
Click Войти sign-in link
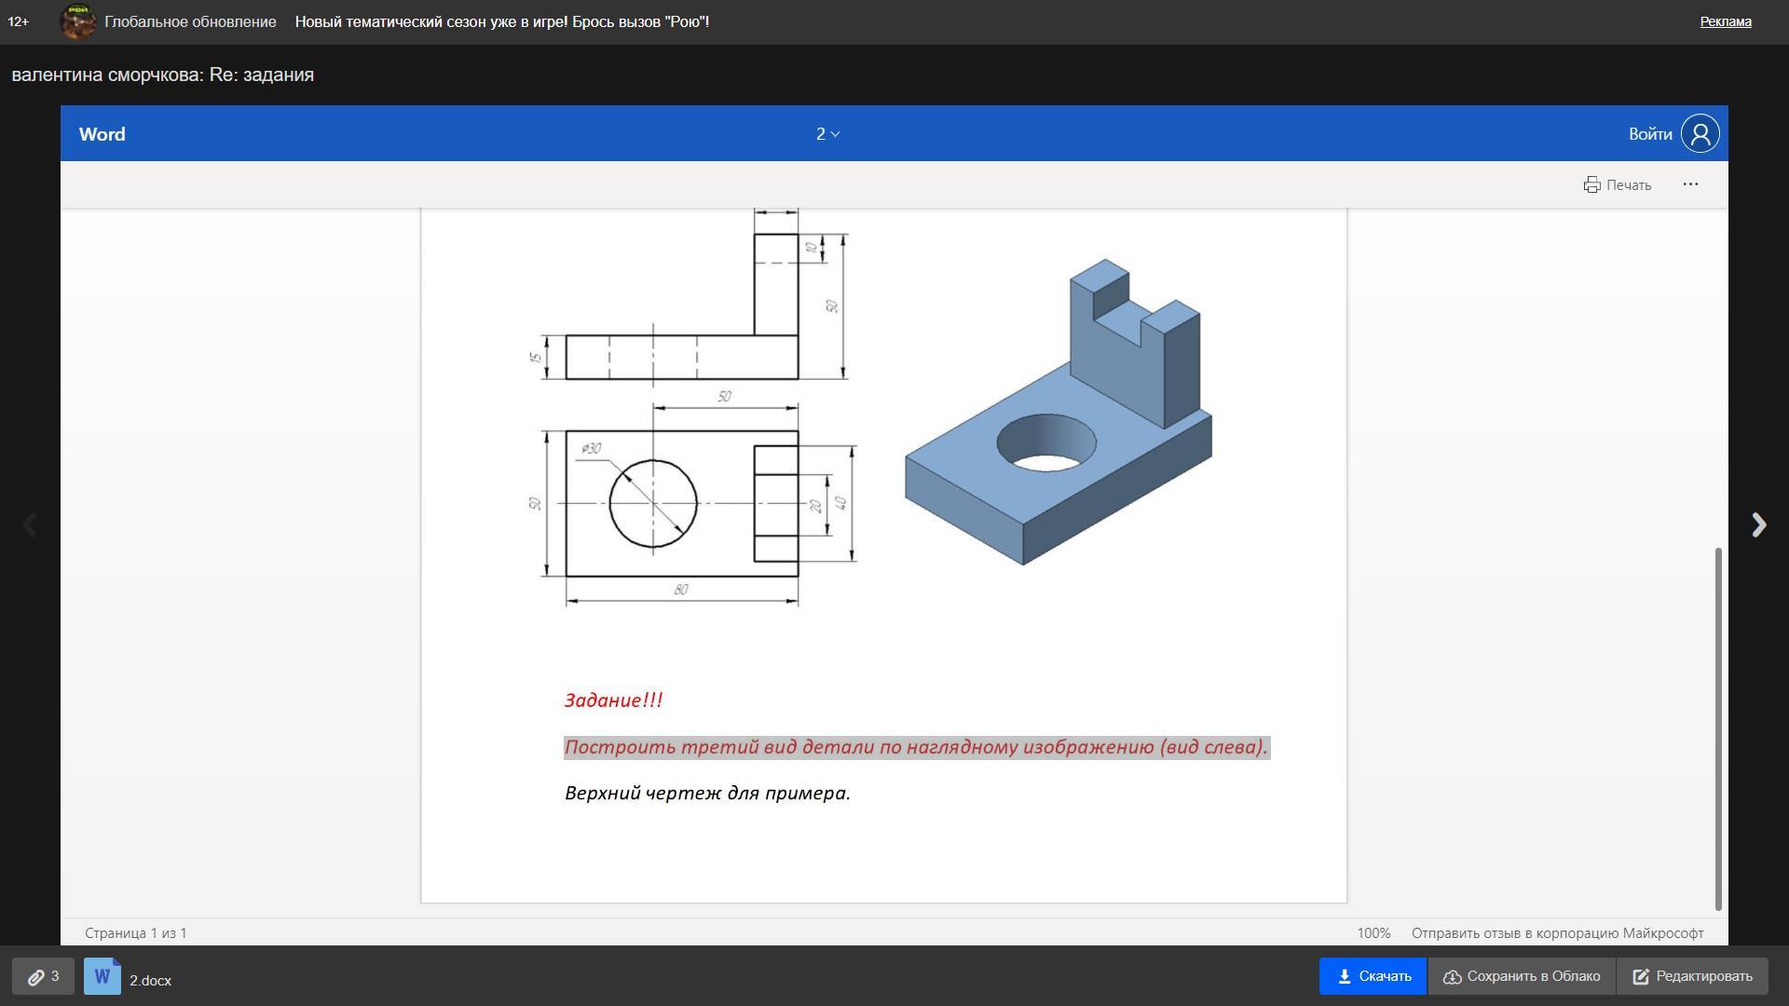pos(1649,134)
